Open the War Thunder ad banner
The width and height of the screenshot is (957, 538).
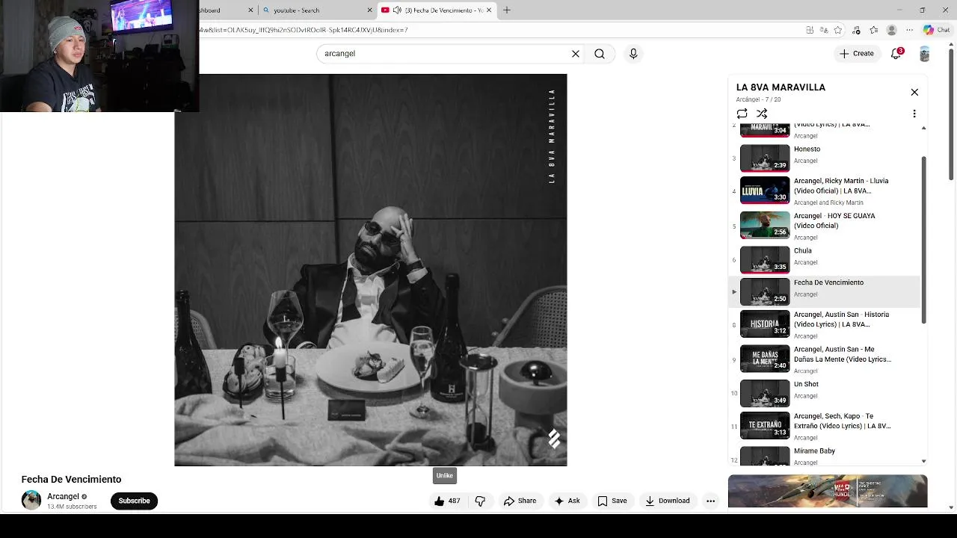coord(828,491)
